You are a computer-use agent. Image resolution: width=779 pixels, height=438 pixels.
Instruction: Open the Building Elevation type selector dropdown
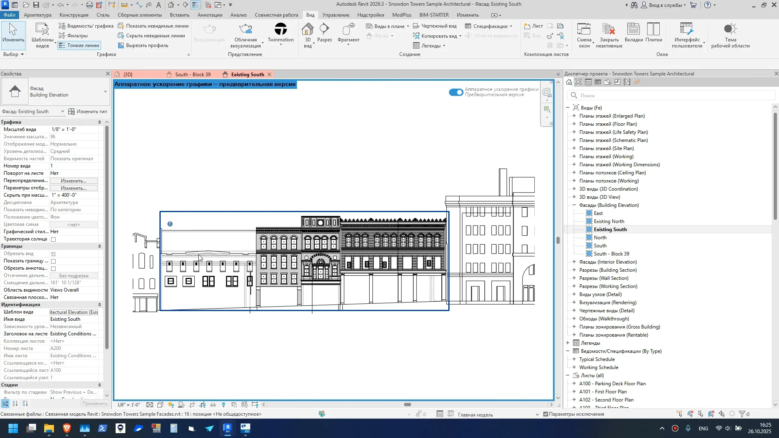point(55,92)
